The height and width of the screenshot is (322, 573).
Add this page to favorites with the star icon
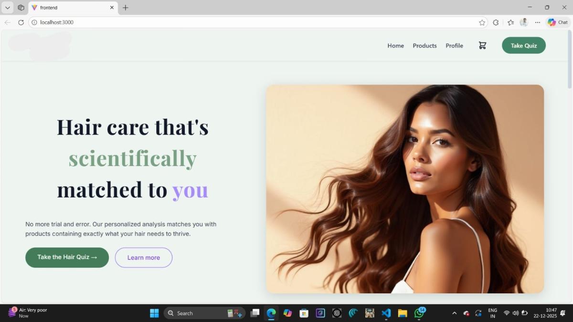pos(482,22)
